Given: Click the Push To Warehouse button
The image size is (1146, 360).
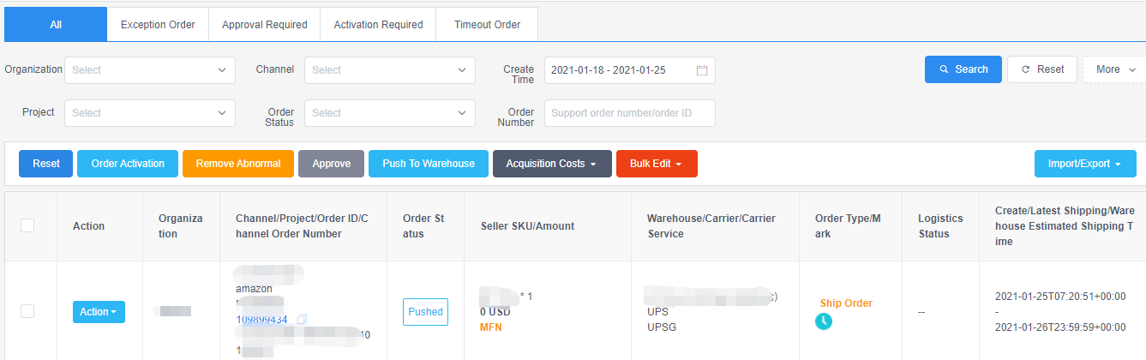Looking at the screenshot, I should (x=429, y=164).
